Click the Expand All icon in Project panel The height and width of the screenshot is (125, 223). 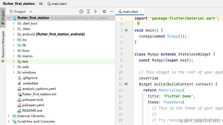[x=88, y=11]
